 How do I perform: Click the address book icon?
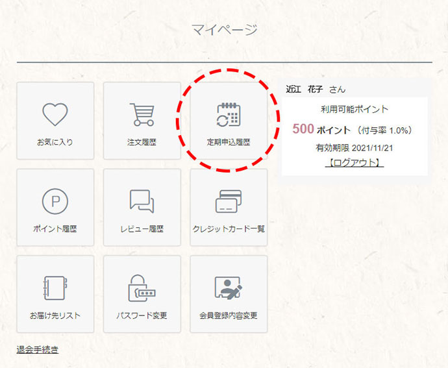click(55, 288)
